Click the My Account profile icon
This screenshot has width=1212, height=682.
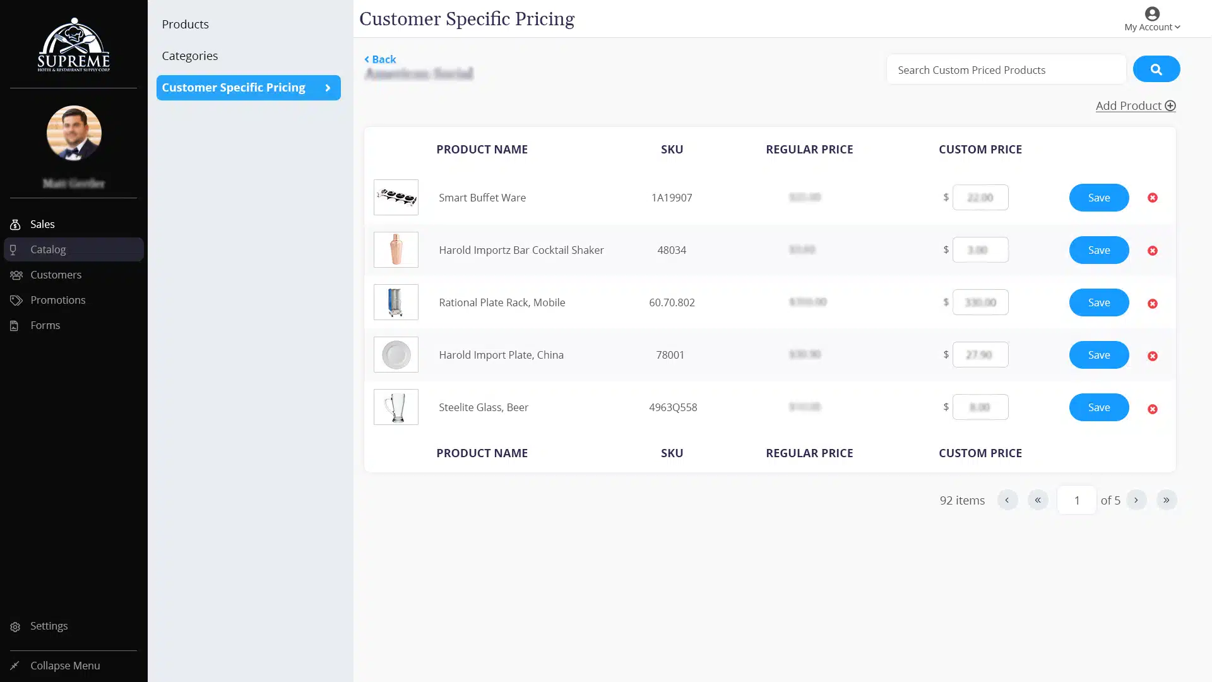pos(1151,13)
